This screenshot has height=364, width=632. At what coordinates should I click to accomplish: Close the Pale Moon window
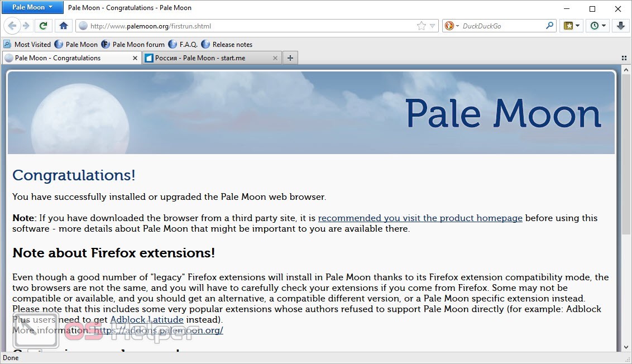(618, 8)
